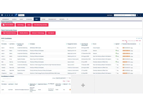Jump to the Last page of HIPO Candidates
Image resolution: width=143 pixels, height=107 pixels.
pyautogui.click(x=140, y=41)
